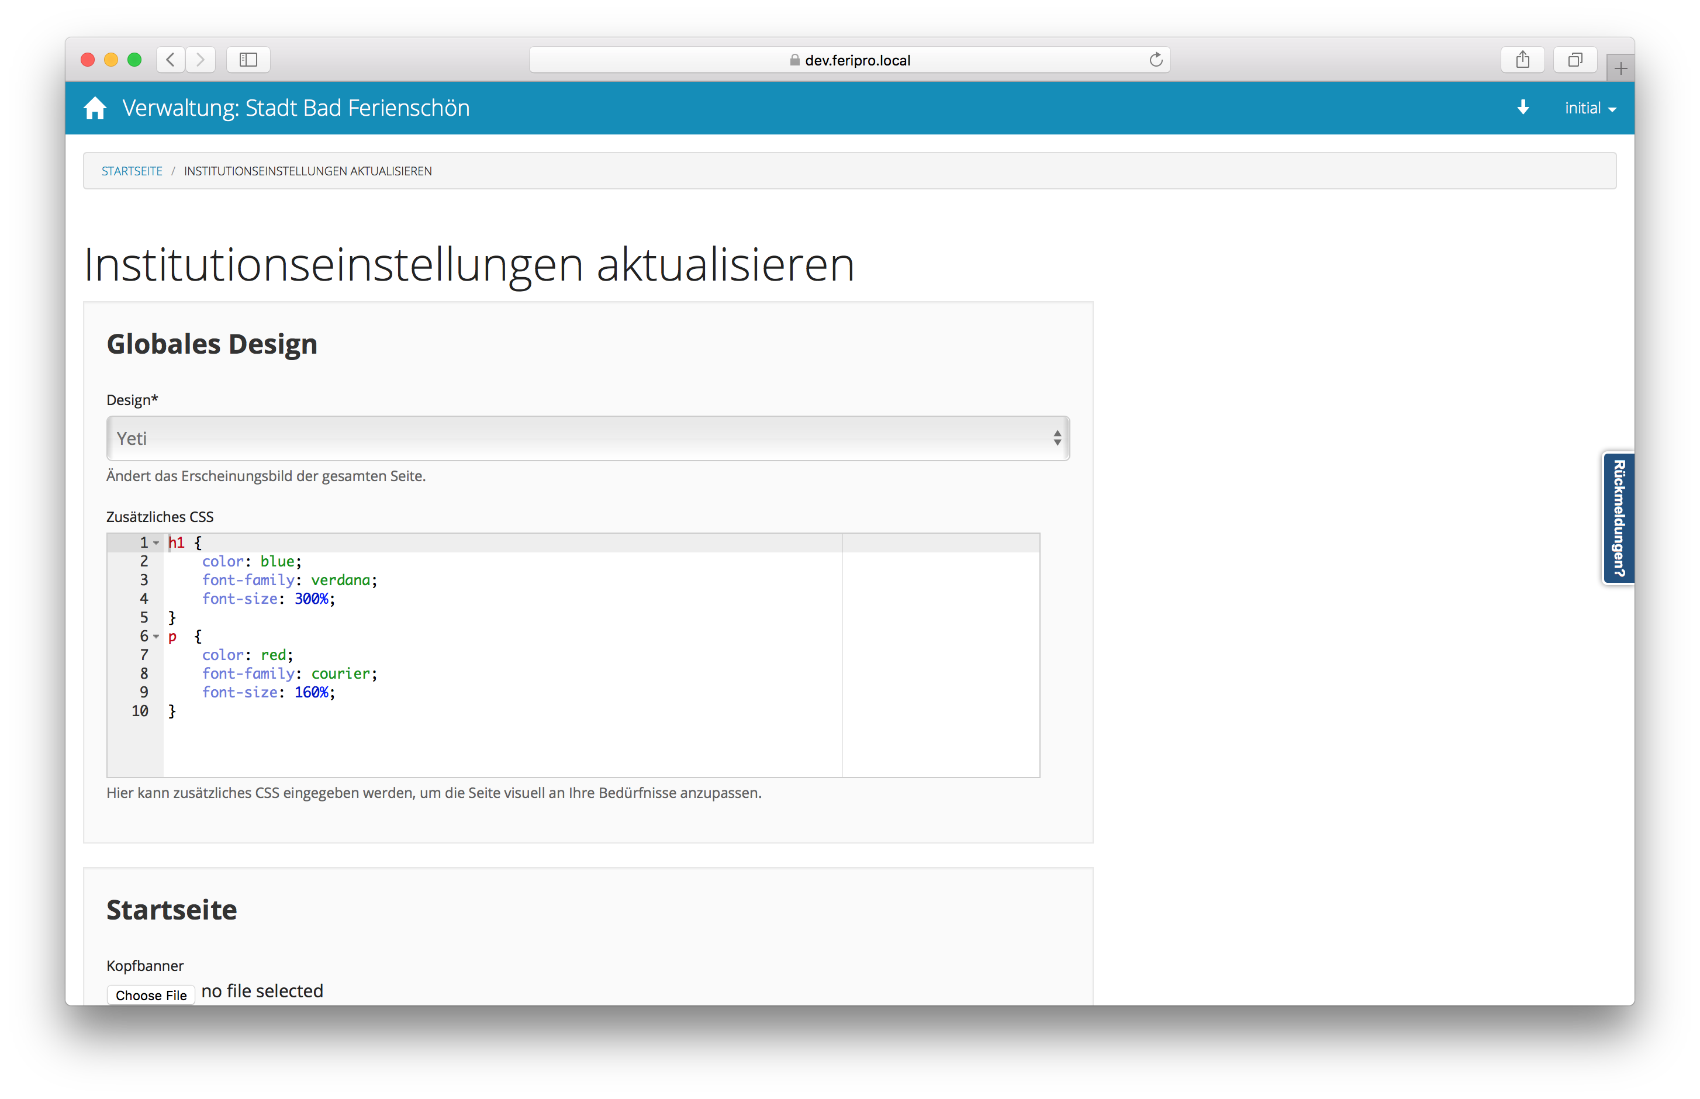Click the reload page icon
The width and height of the screenshot is (1700, 1099).
(1156, 60)
